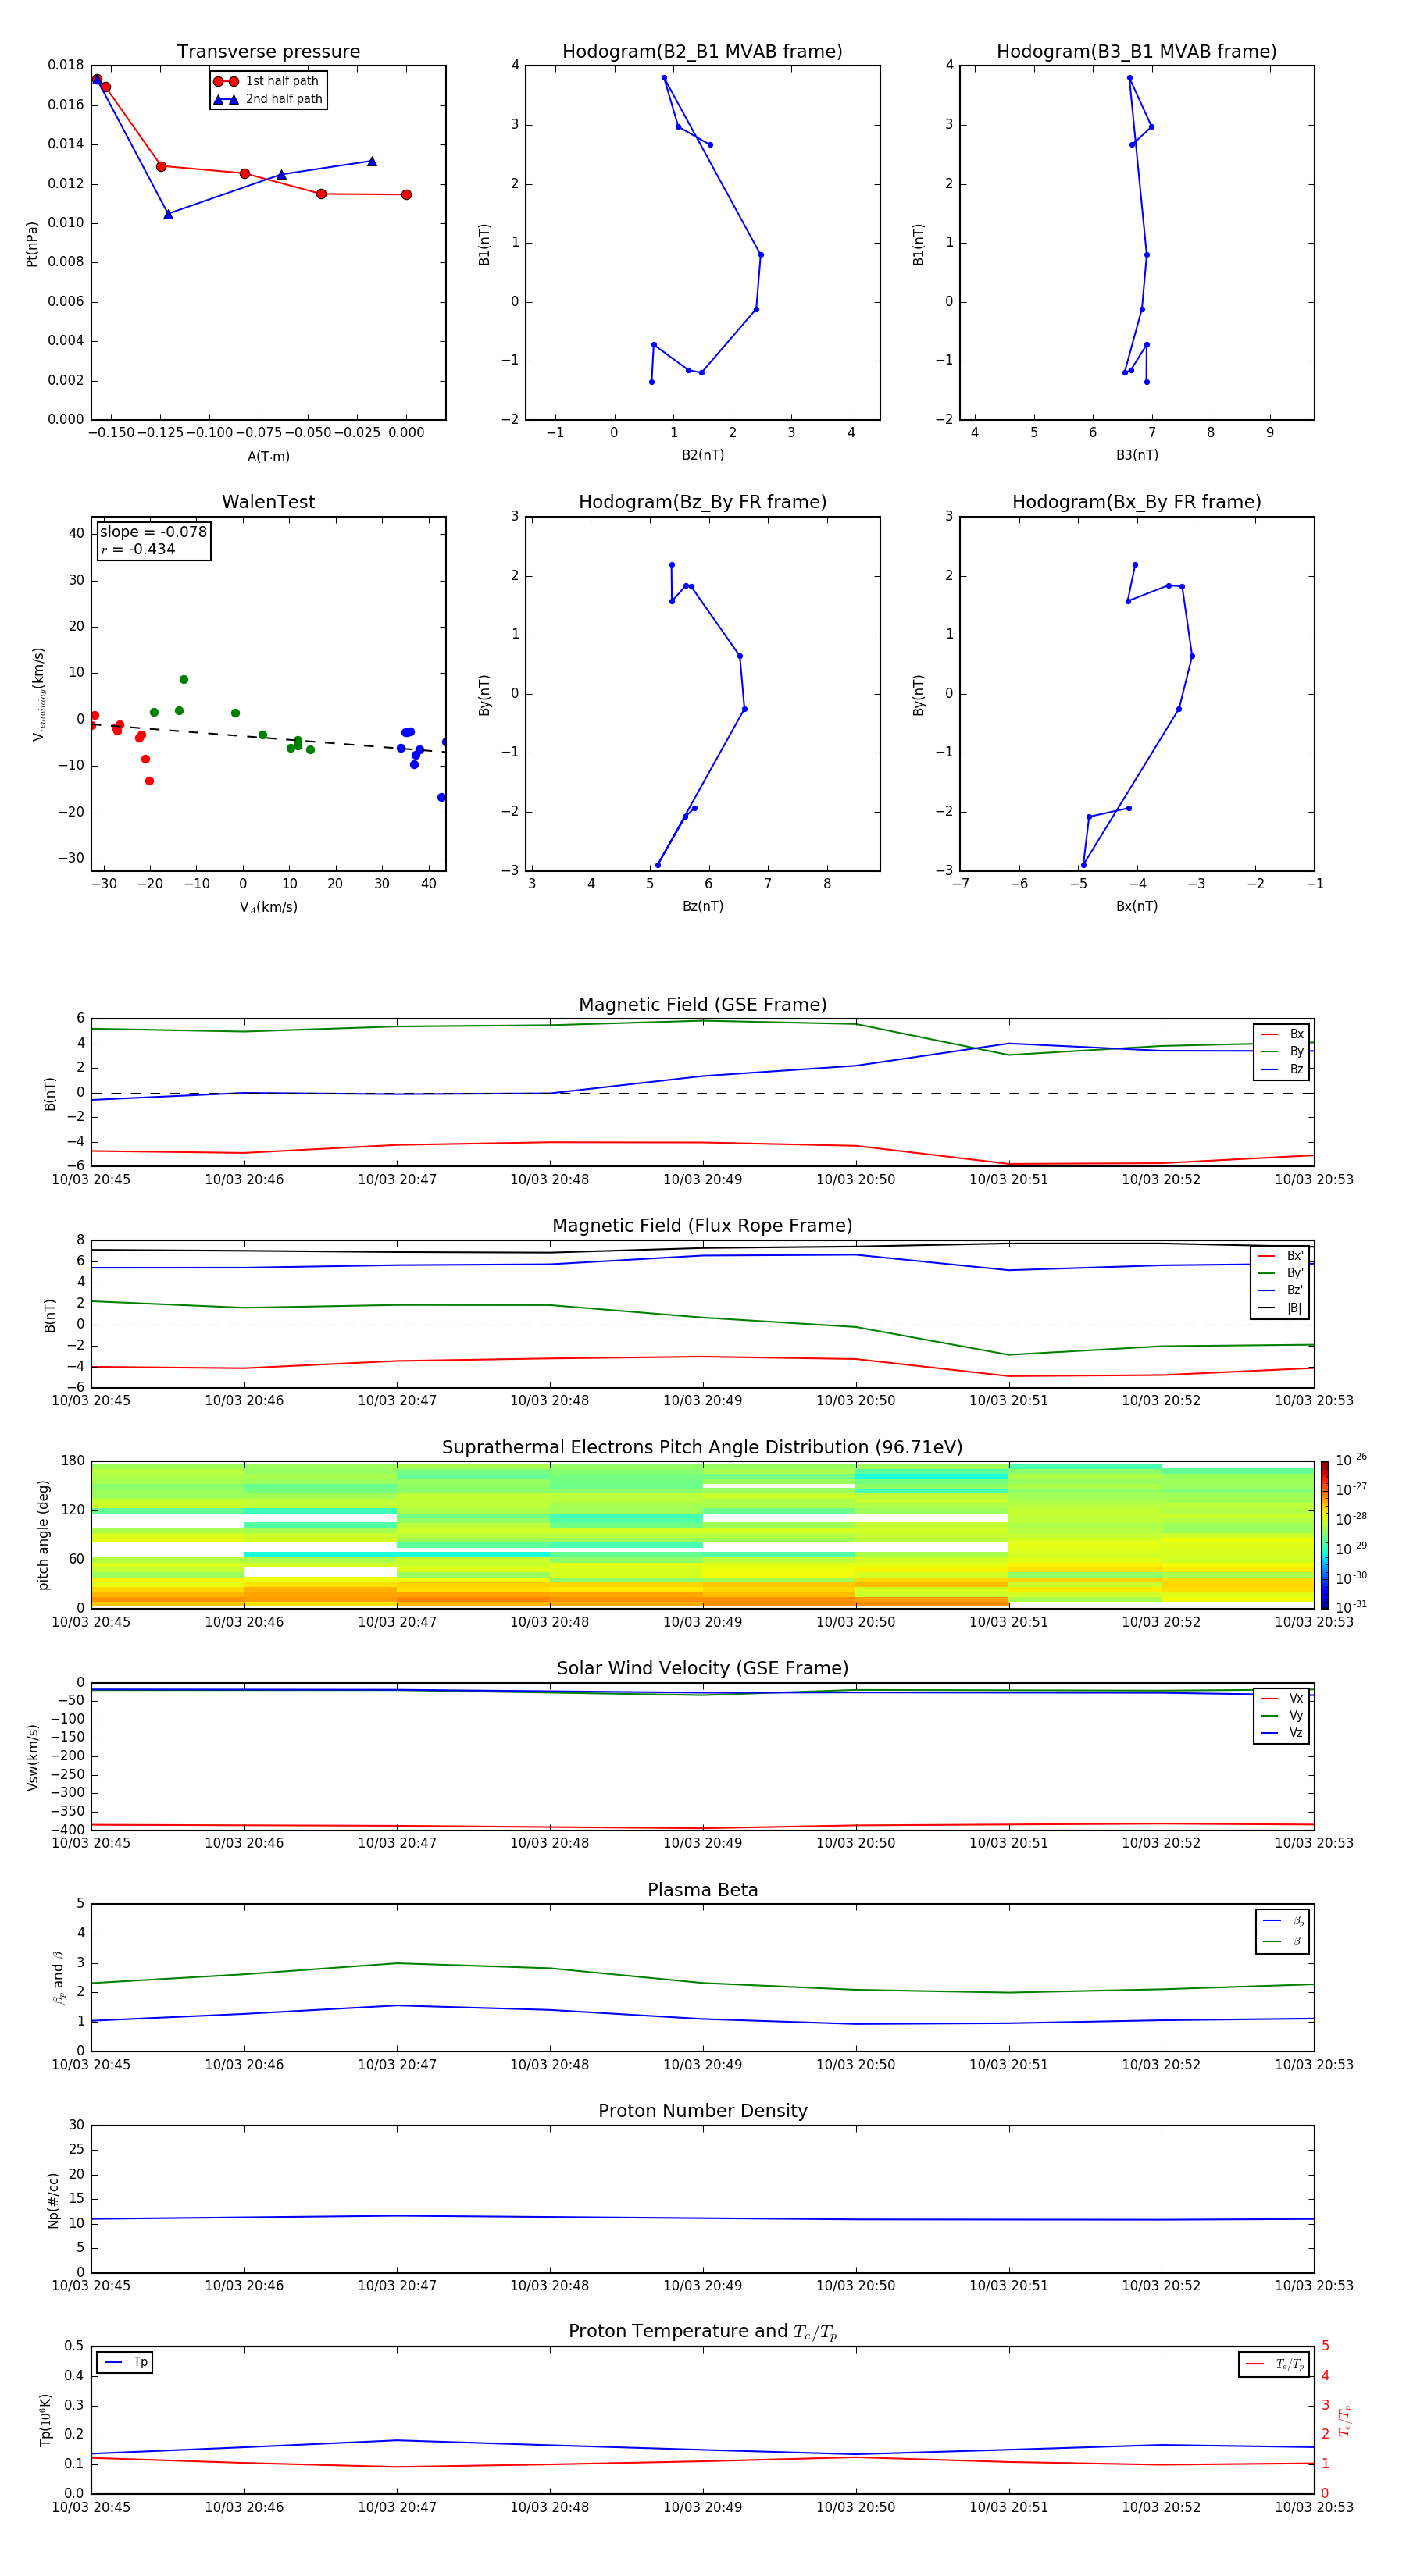Click 'pitch angle (deg)' axis label
This screenshot has height=2576, width=1406.
point(43,1535)
